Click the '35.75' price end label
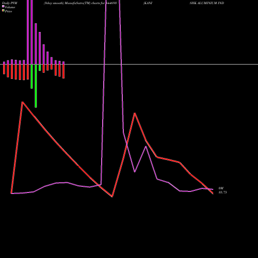 (222, 192)
